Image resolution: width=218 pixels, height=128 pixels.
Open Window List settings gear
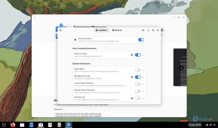tap(132, 98)
